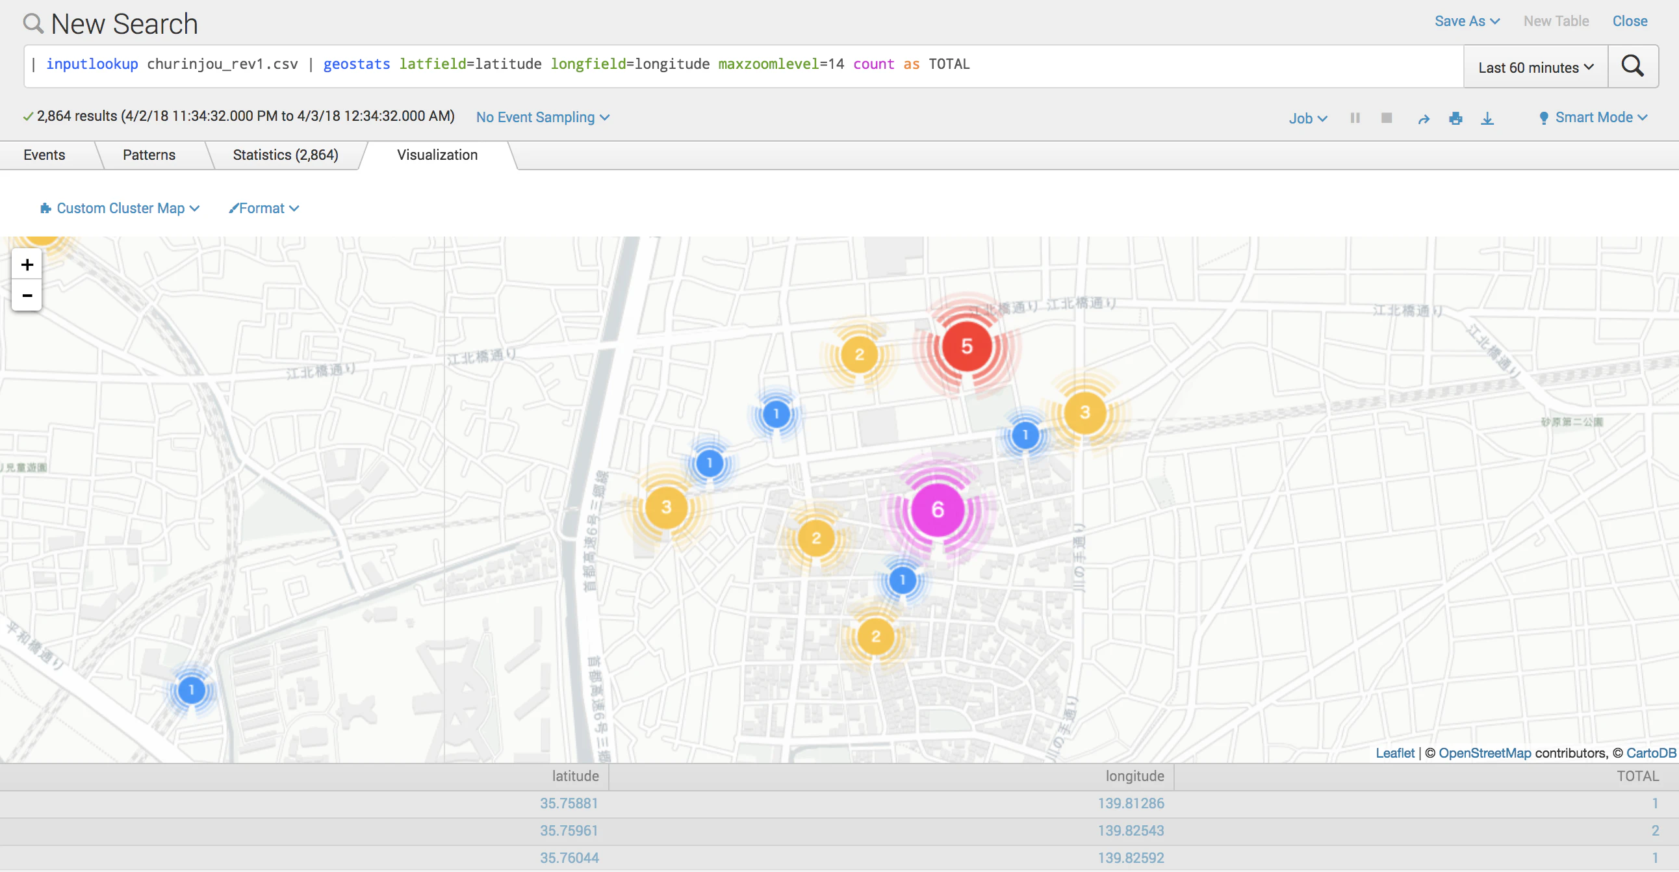Click latitude value 35.75961
Screen dimensions: 1679x872
point(569,831)
